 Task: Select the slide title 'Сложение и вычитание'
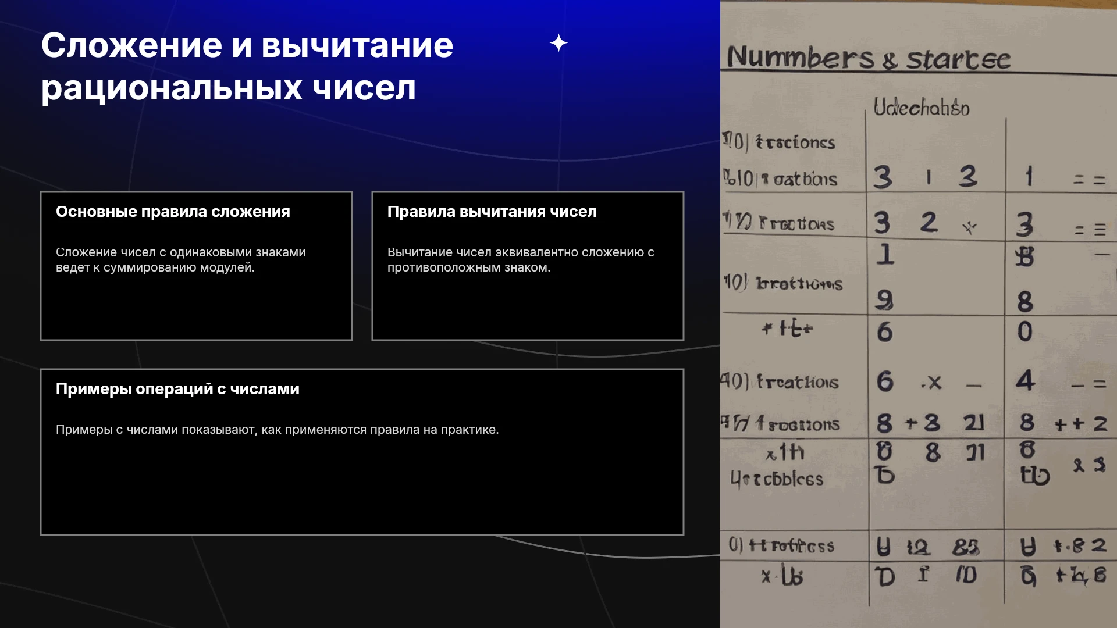(247, 45)
